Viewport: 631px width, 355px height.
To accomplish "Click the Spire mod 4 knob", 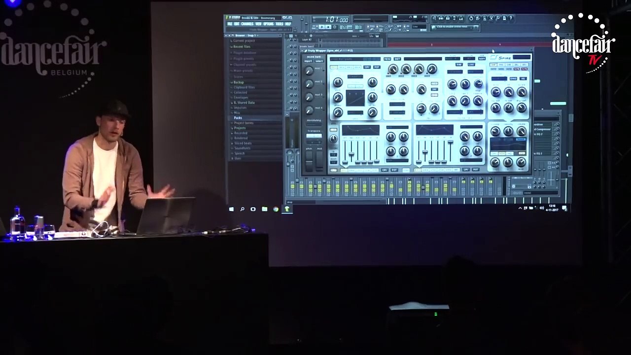I will point(309,109).
